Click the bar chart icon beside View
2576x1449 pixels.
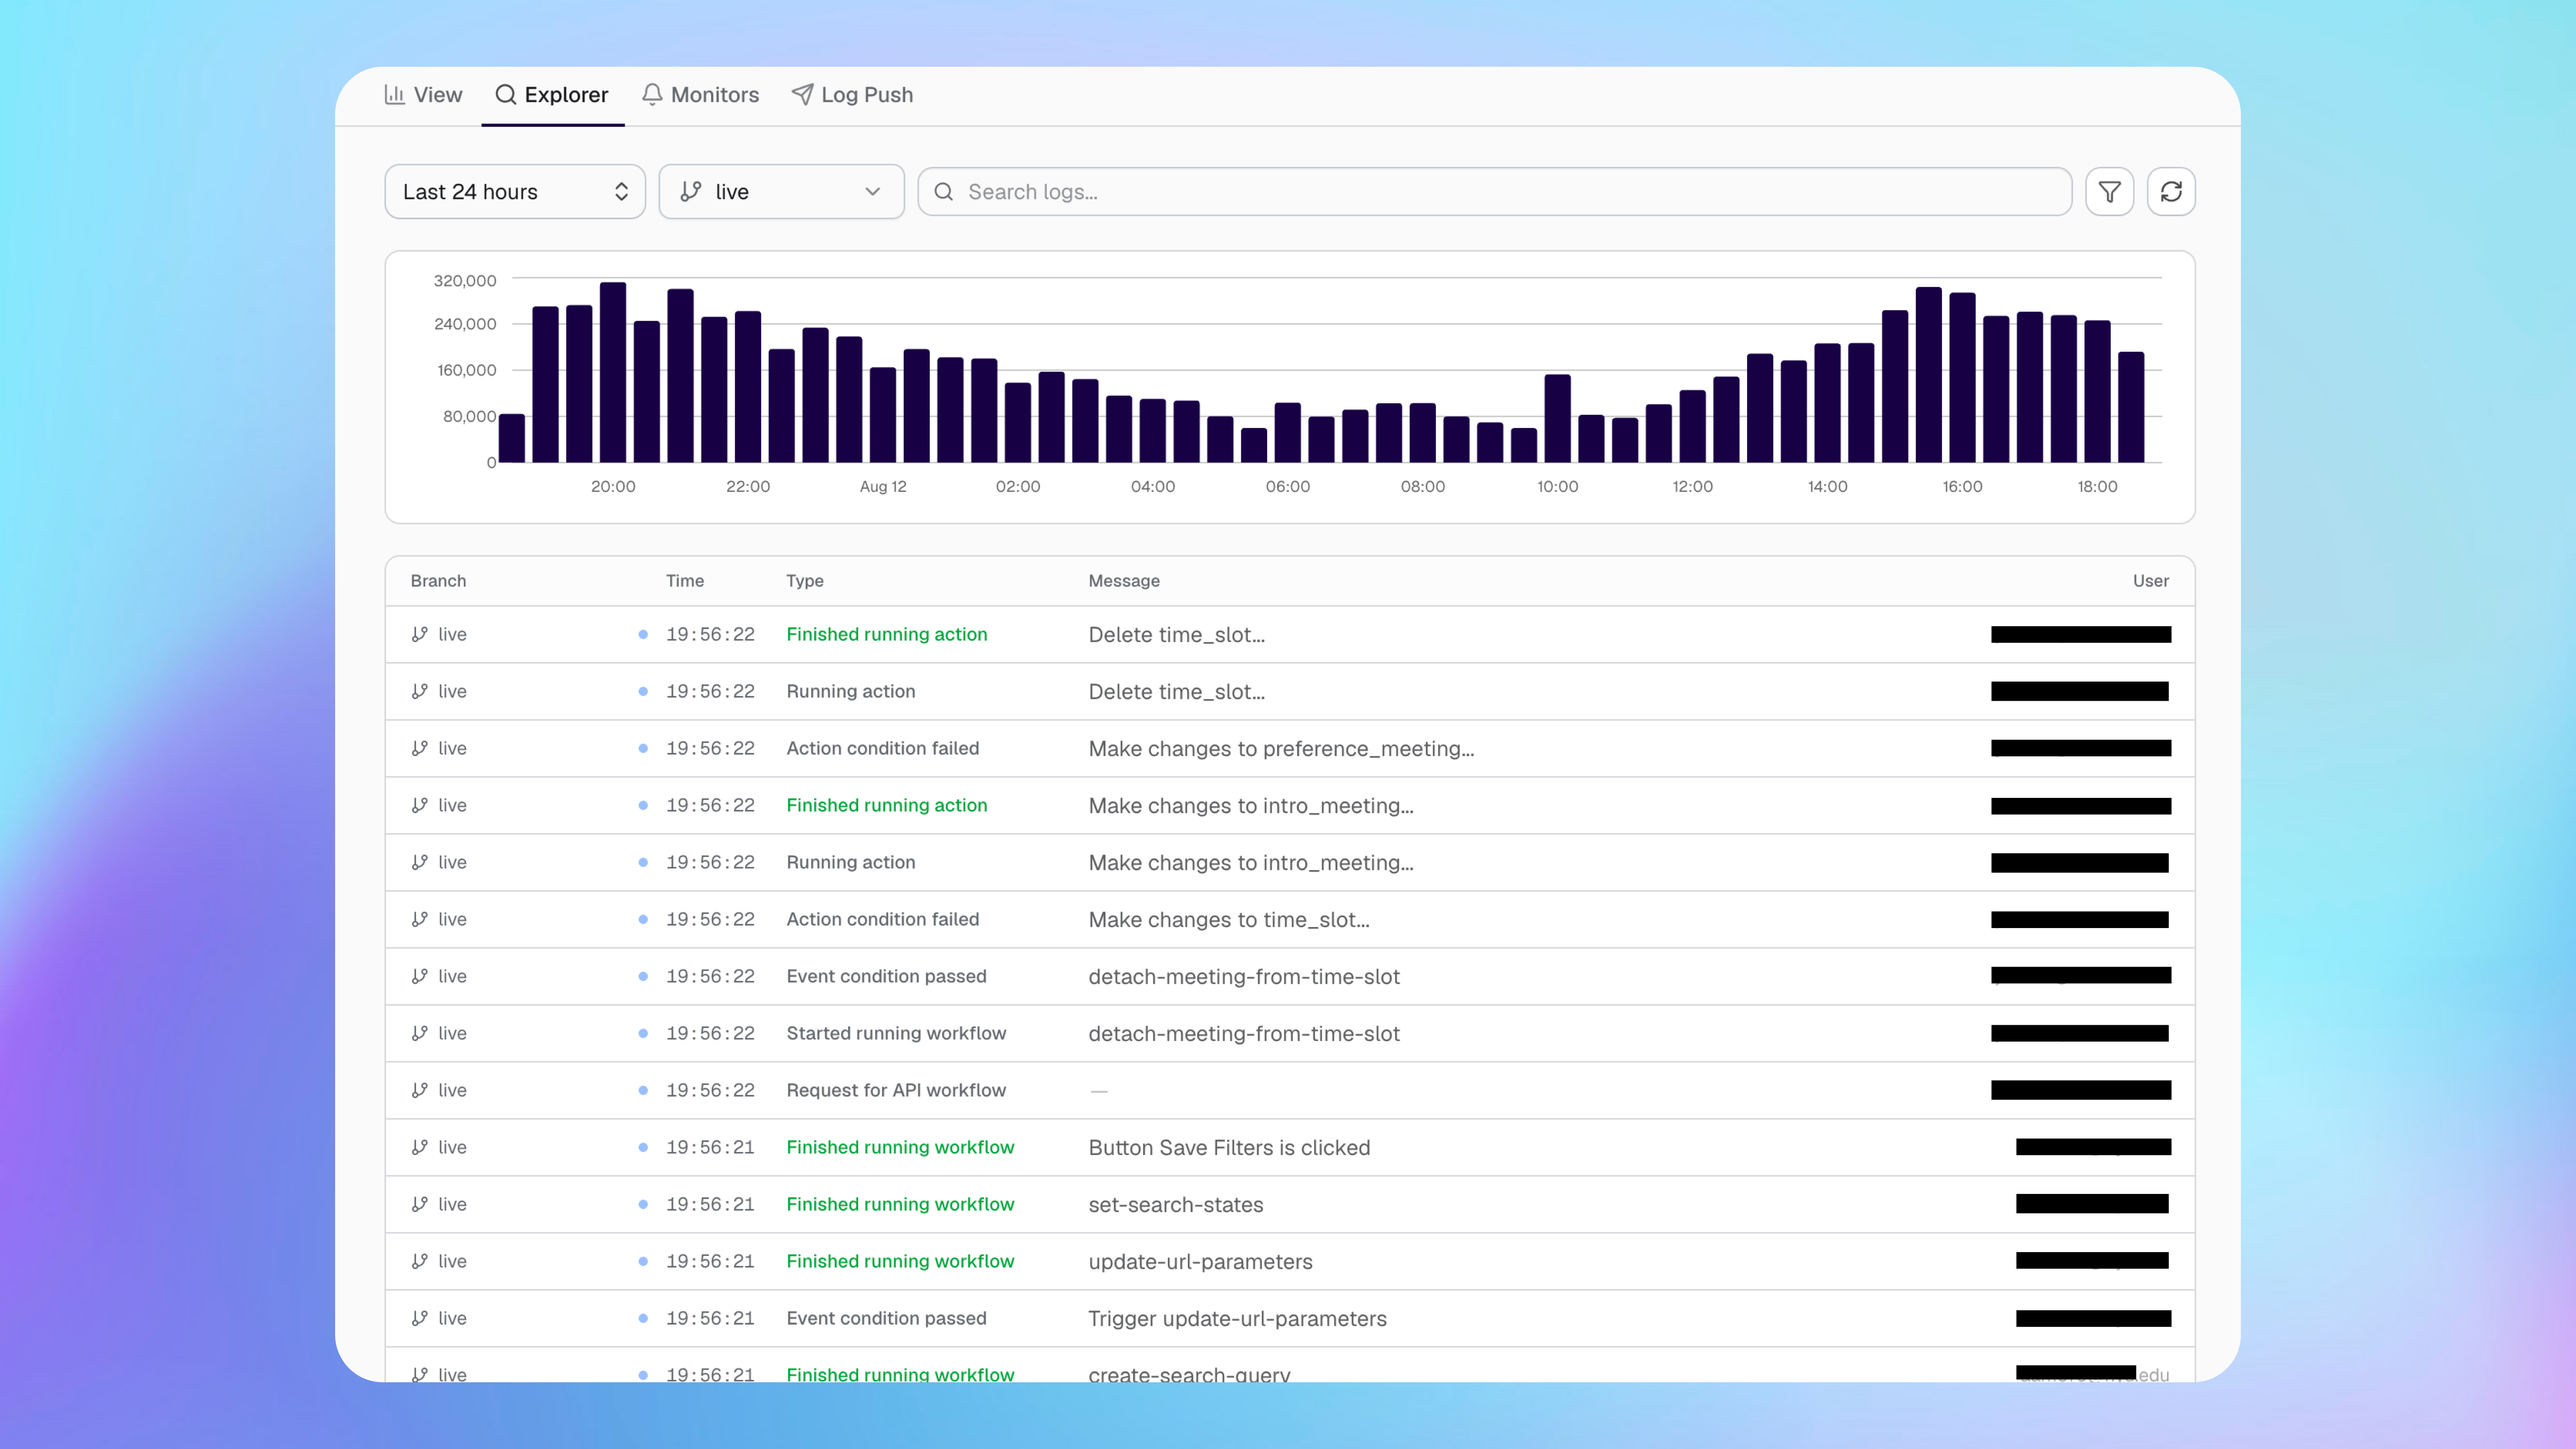[395, 95]
